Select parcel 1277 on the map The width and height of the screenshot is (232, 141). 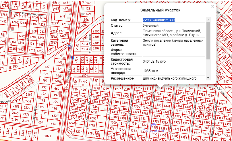pyautogui.click(x=79, y=132)
